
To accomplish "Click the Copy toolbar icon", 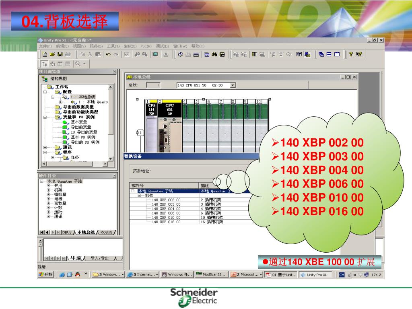I will pyautogui.click(x=82, y=54).
